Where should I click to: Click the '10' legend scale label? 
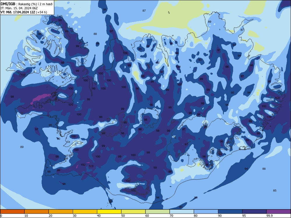(26, 216)
